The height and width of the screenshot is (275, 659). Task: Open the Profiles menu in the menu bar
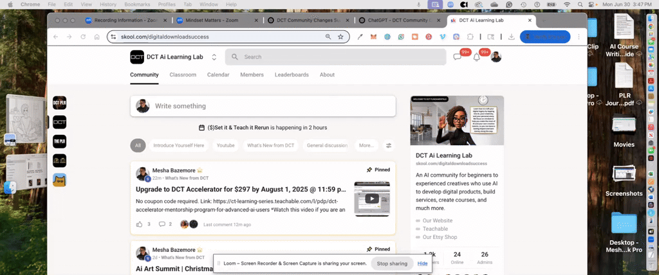167,4
